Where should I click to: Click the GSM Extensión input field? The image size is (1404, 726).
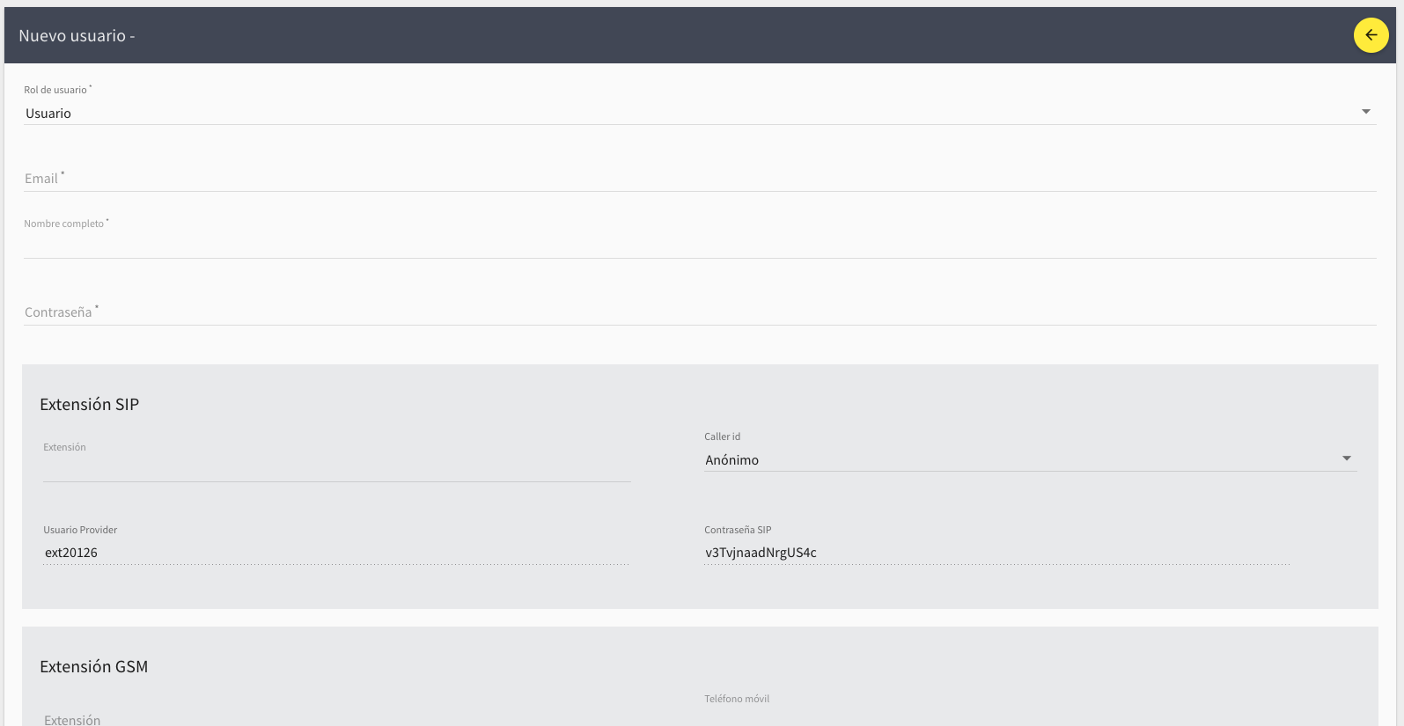337,719
